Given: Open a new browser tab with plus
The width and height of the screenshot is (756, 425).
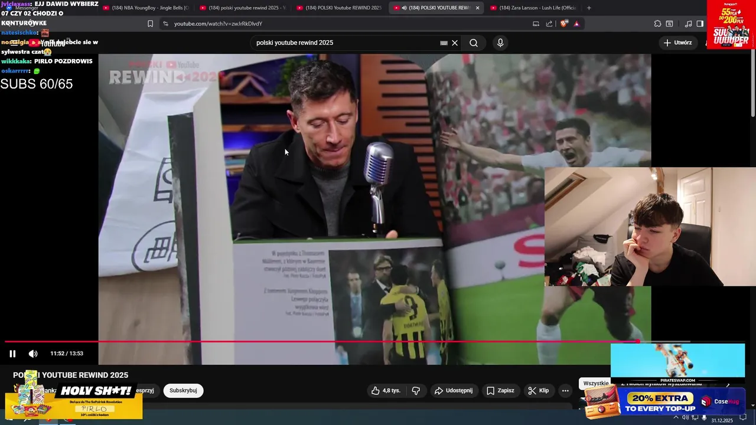Looking at the screenshot, I should [x=589, y=8].
